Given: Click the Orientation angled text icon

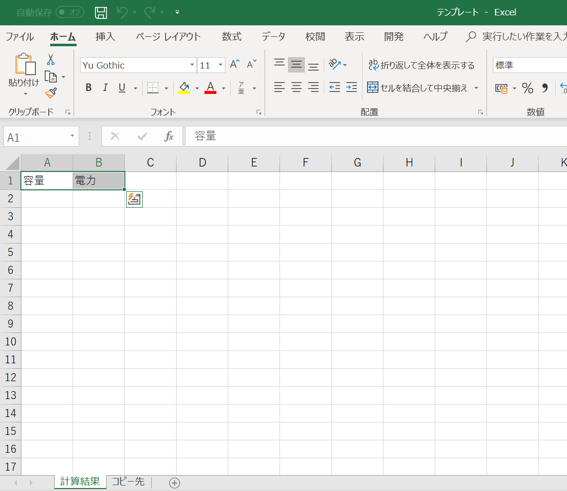Looking at the screenshot, I should (x=335, y=64).
